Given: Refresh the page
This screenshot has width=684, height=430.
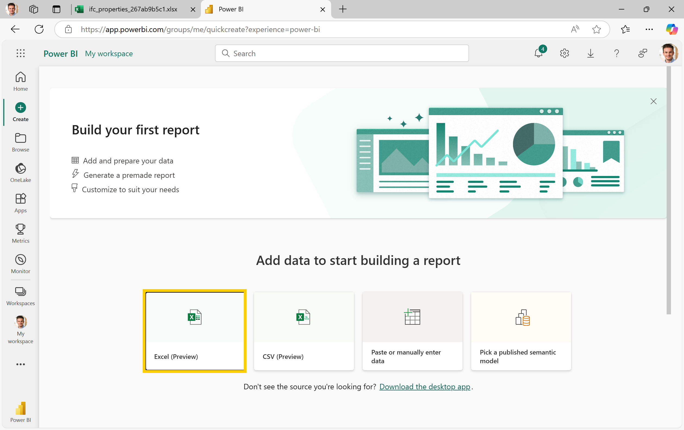Looking at the screenshot, I should coord(39,29).
